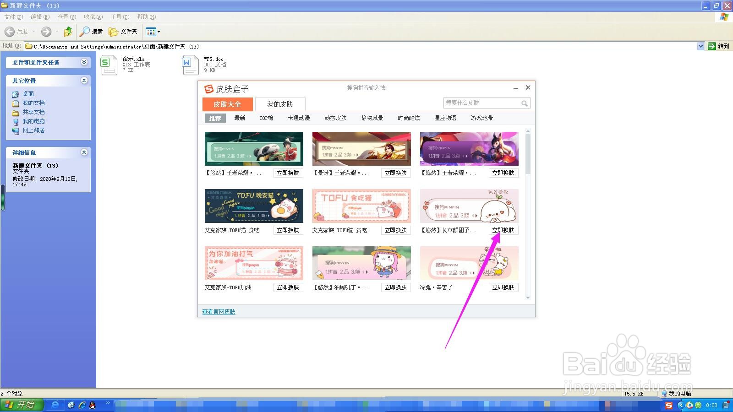The image size is (733, 412).
Task: Open the 收藏(A) menu
Action: pos(93,17)
